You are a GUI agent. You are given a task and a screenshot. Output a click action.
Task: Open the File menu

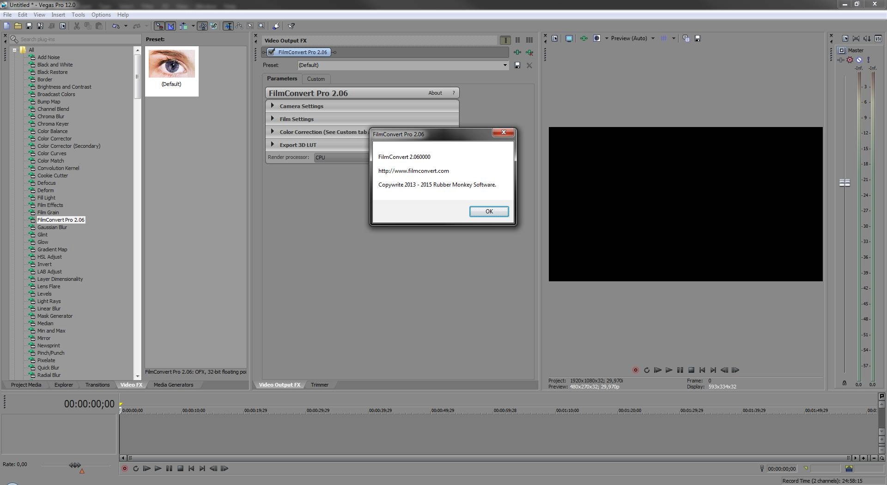coord(7,15)
